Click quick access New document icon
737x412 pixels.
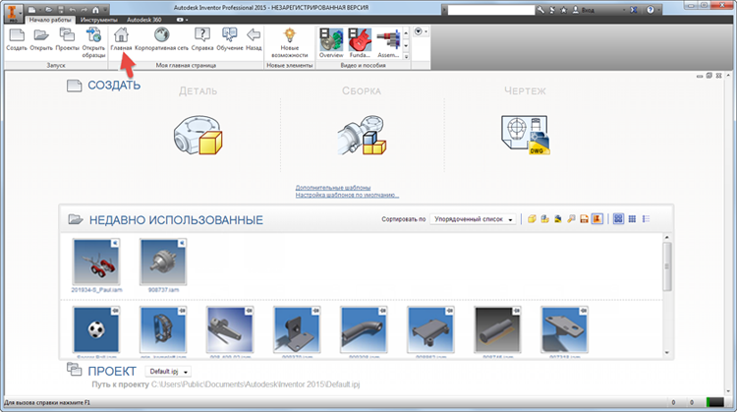32,10
